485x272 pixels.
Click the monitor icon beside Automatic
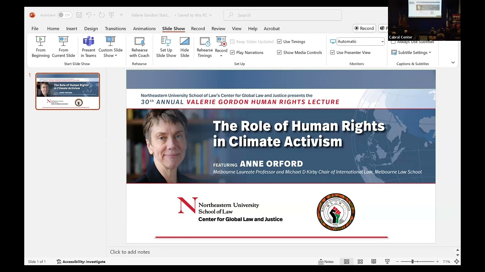point(333,42)
